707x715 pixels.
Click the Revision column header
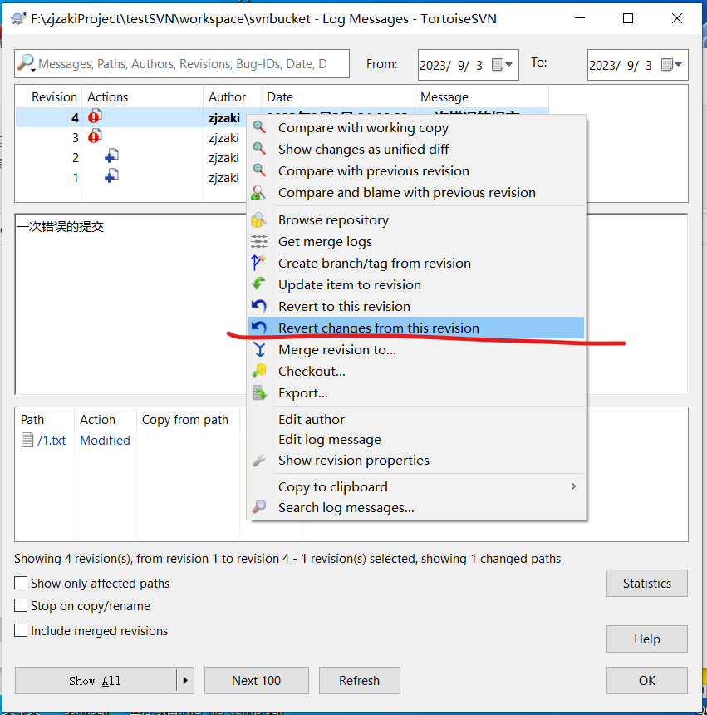[49, 97]
